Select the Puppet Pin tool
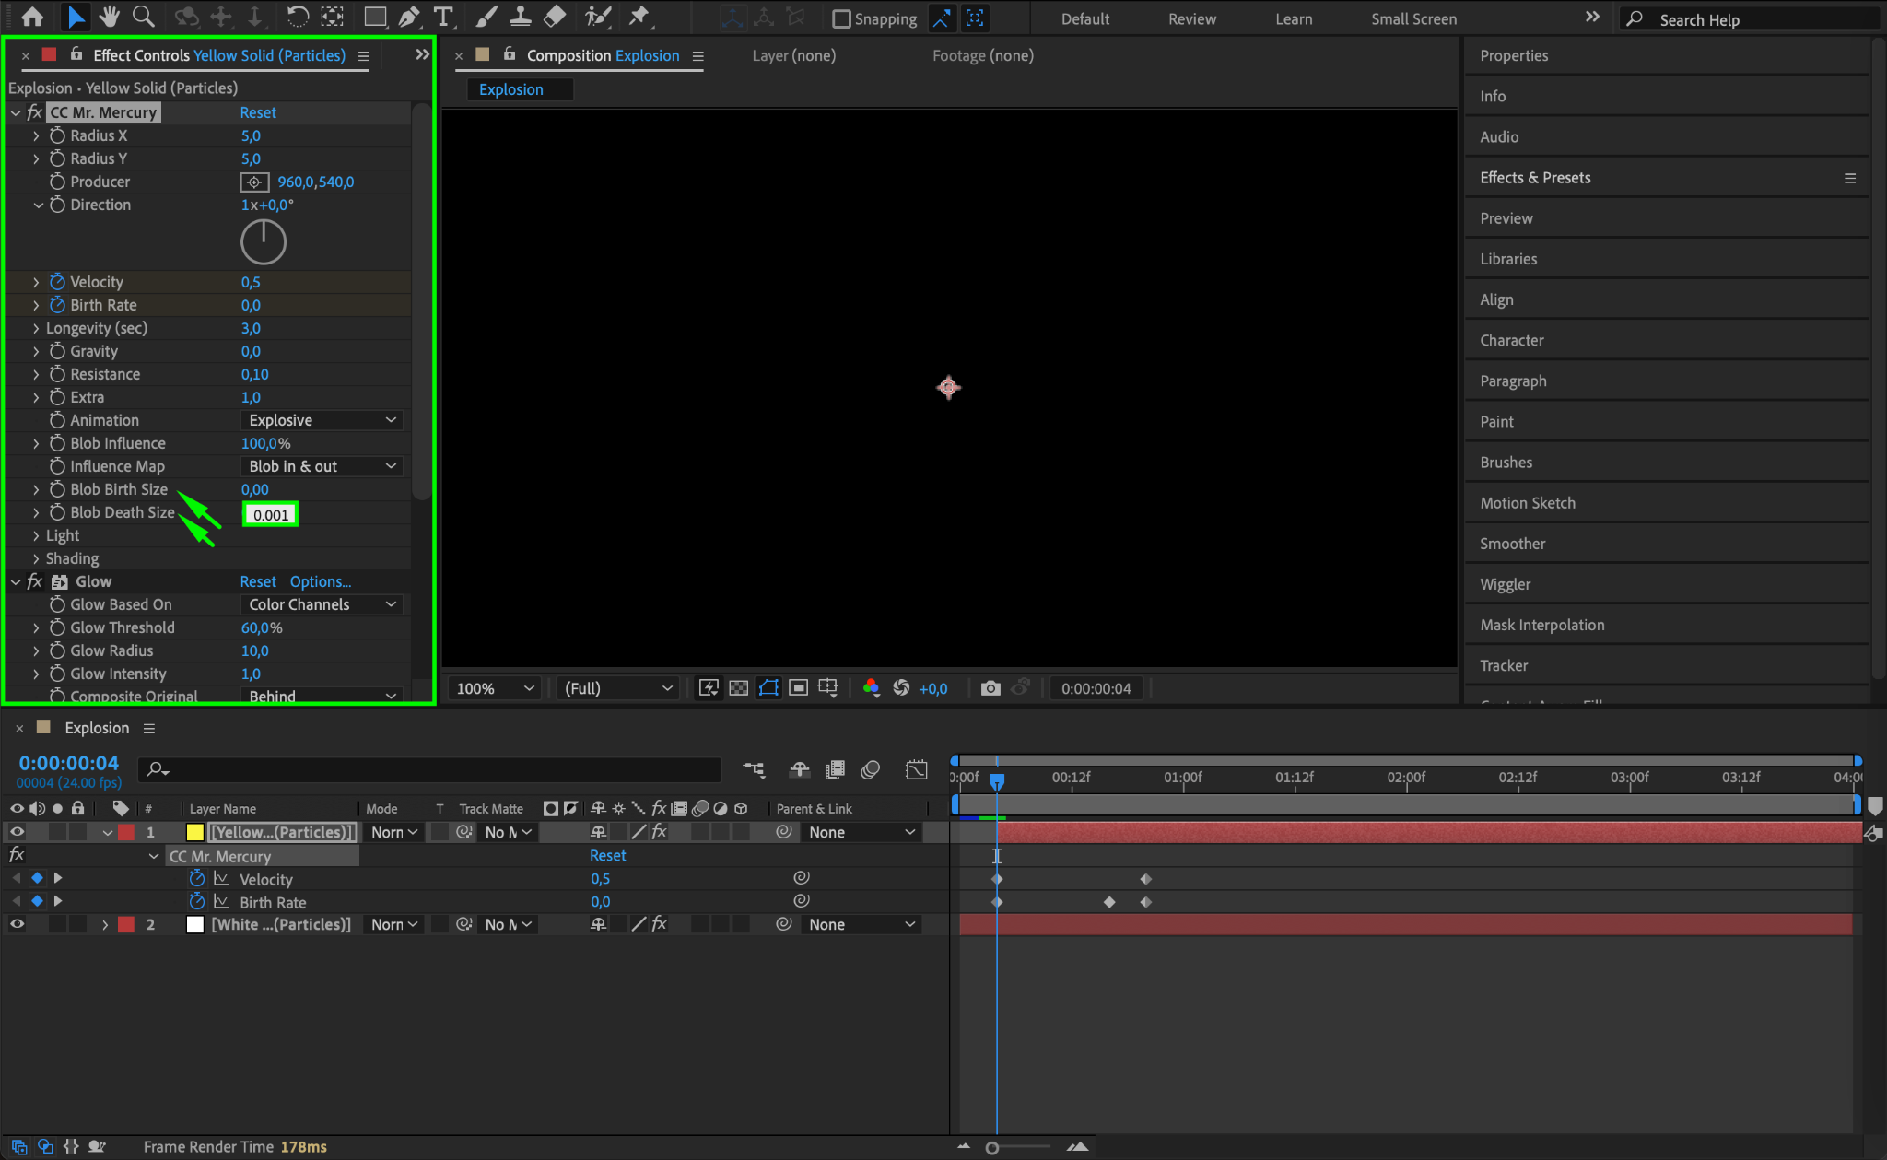 pyautogui.click(x=639, y=17)
